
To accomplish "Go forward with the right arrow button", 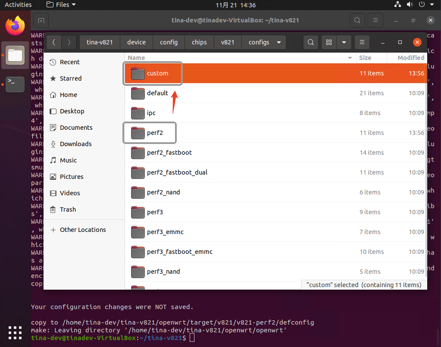I will (x=69, y=42).
